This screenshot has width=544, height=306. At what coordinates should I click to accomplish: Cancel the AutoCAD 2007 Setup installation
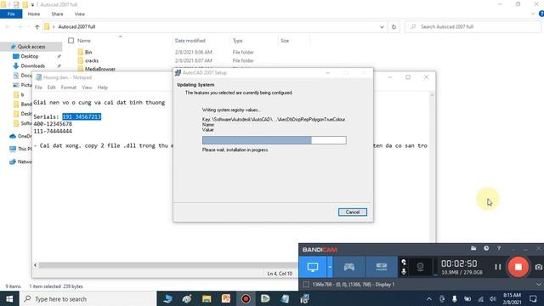(353, 212)
